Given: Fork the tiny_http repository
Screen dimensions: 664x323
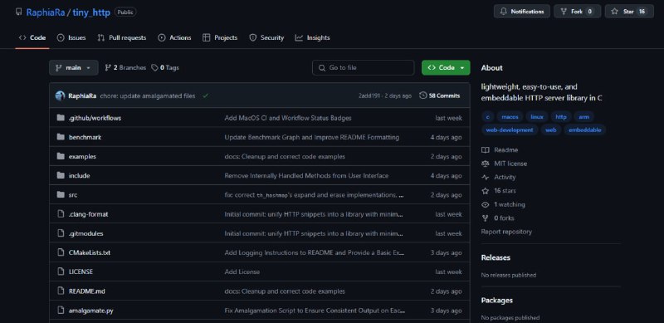Looking at the screenshot, I should pos(577,12).
